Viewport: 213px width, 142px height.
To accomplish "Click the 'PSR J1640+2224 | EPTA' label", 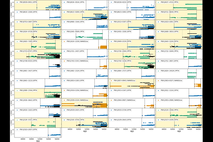I will (122, 41).
